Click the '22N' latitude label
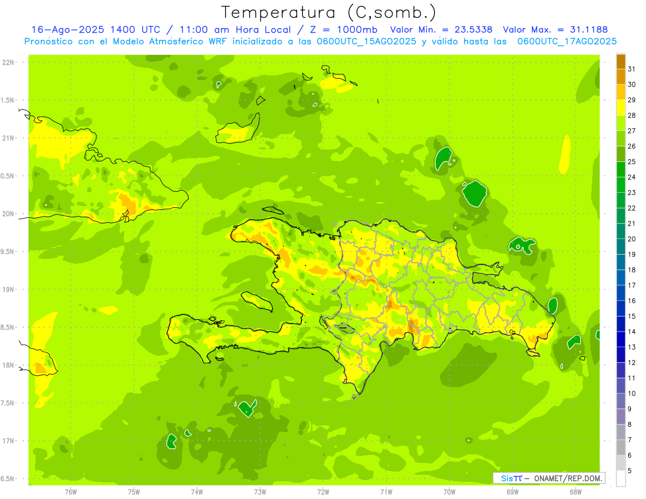The height and width of the screenshot is (499, 646). click(x=9, y=62)
